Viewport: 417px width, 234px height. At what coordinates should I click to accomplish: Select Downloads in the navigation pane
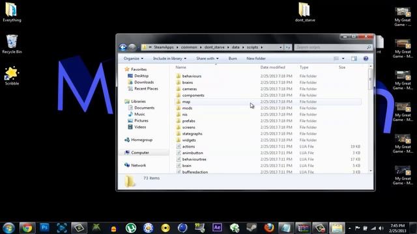click(x=141, y=83)
